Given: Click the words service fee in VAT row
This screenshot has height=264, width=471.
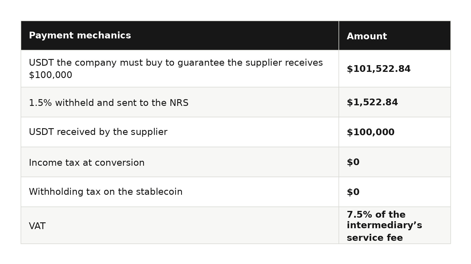Looking at the screenshot, I should pyautogui.click(x=375, y=238).
